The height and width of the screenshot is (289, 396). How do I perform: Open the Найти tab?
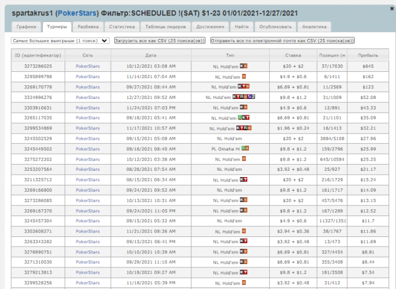242,27
